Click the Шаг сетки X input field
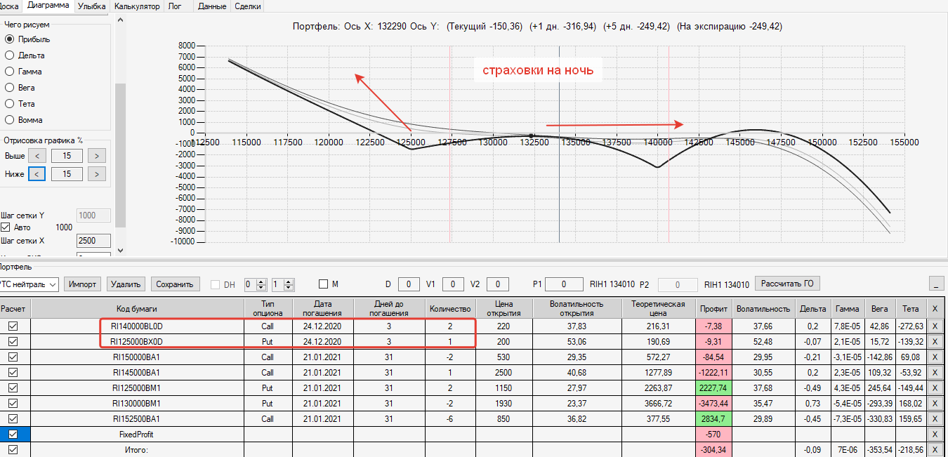 [93, 241]
